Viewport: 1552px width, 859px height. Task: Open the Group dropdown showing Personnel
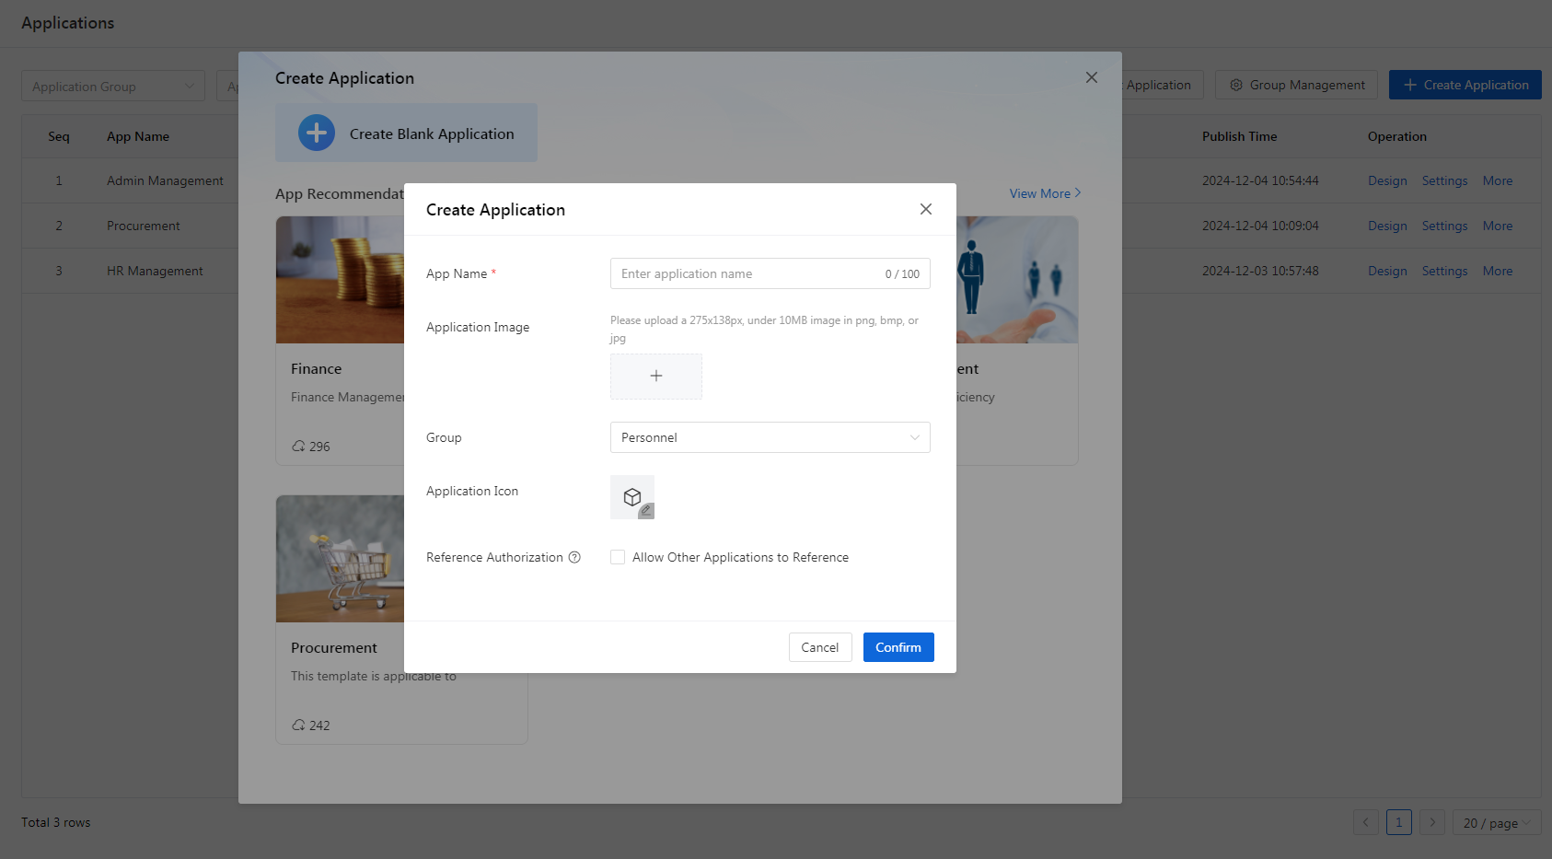pos(770,438)
